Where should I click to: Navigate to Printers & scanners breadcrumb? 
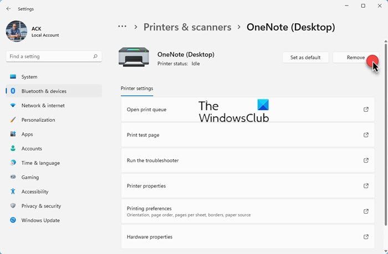[x=187, y=27]
